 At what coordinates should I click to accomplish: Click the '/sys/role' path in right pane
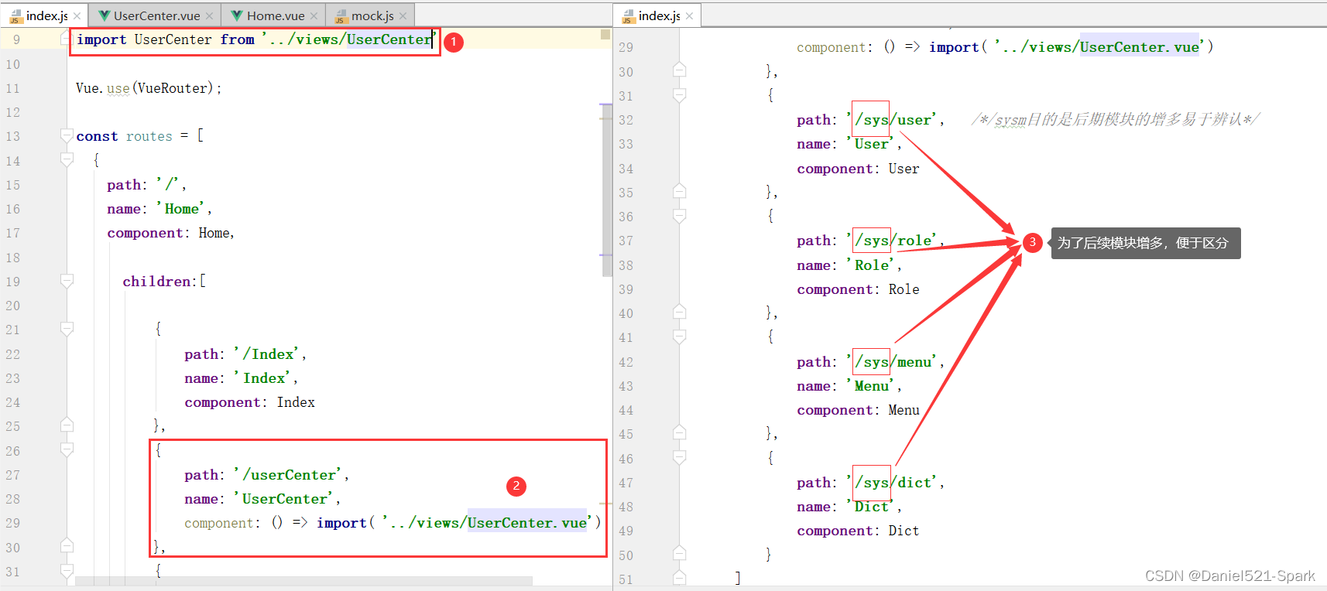(x=893, y=241)
